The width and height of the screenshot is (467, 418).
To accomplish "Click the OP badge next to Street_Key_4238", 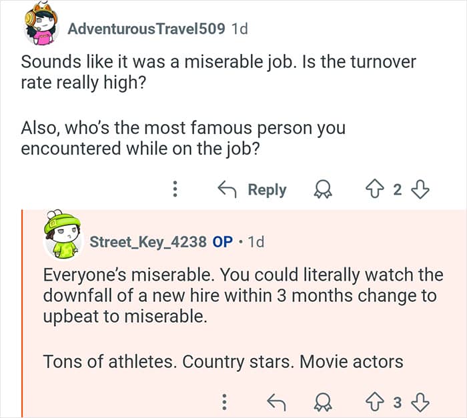I will (222, 242).
